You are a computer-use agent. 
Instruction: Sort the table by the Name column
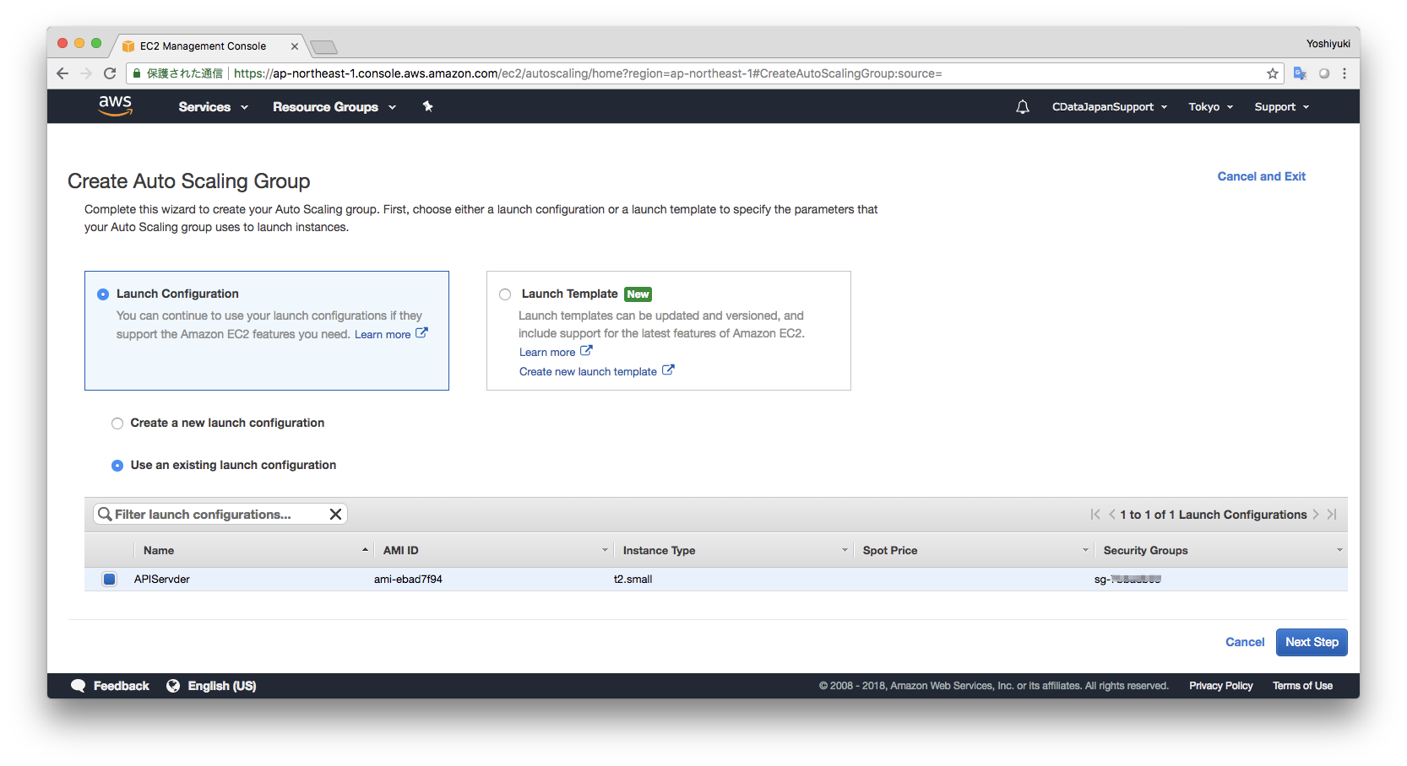(x=159, y=549)
